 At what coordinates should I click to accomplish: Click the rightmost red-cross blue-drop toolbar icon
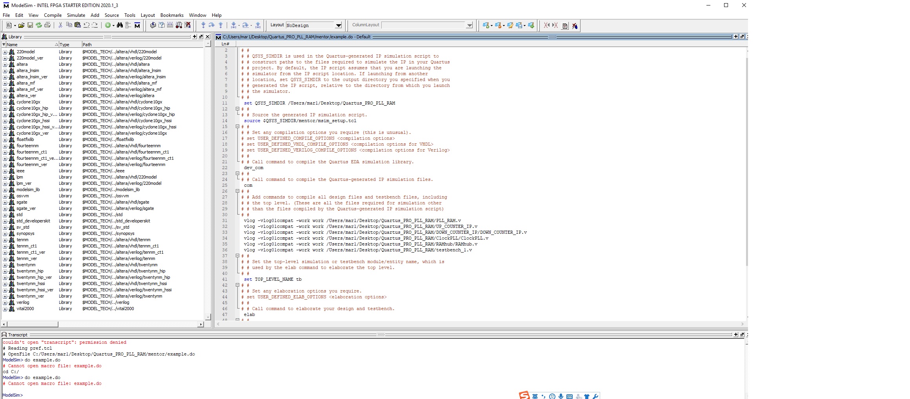[x=575, y=26]
